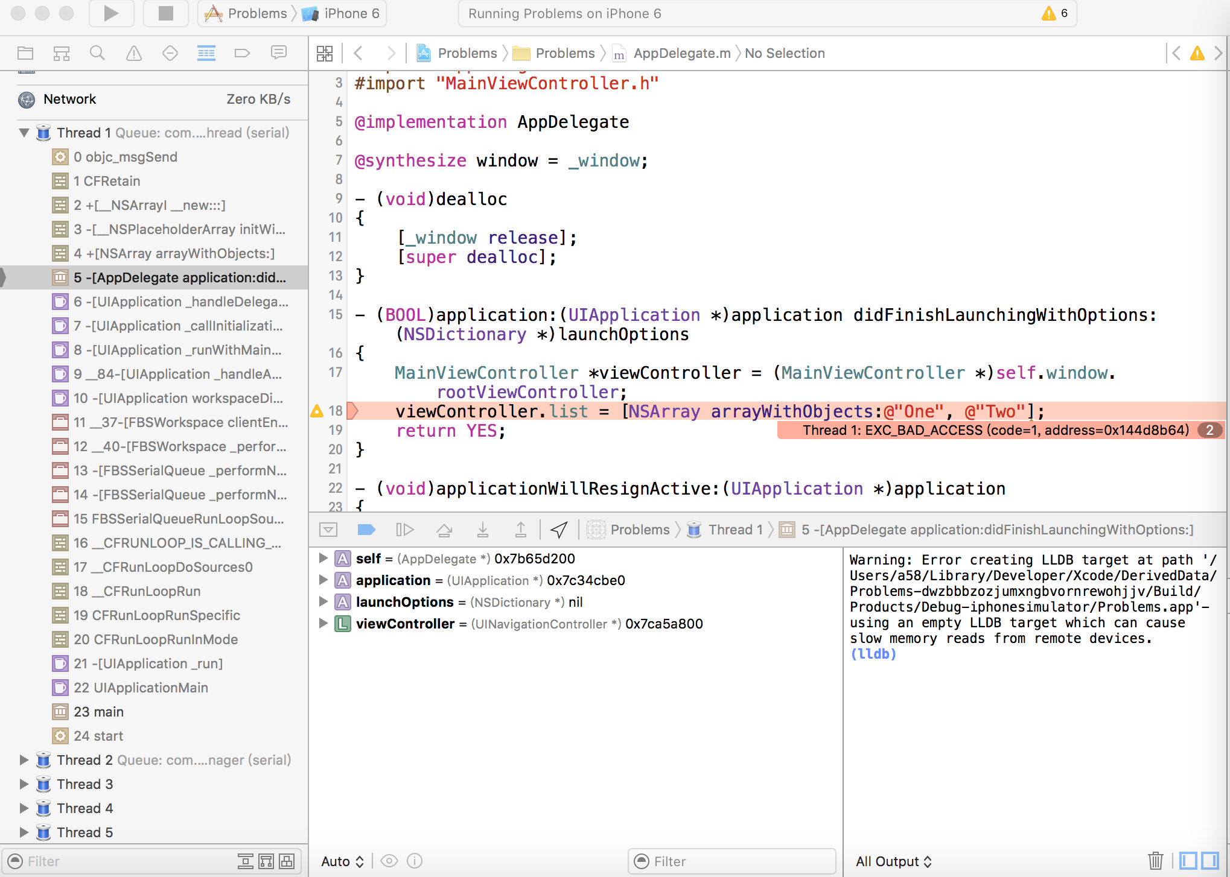Open the Issue navigator warning icon
This screenshot has height=877, width=1230.
point(134,53)
